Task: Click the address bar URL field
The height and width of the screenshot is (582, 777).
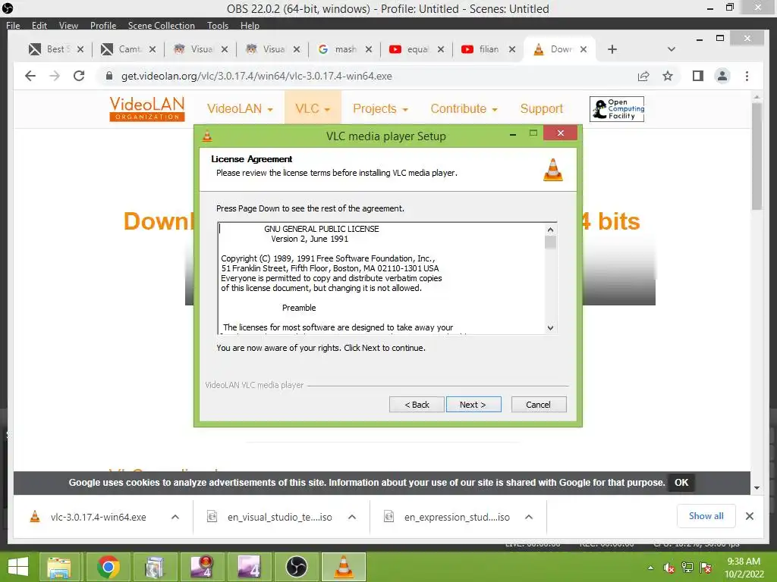Action: click(x=366, y=76)
